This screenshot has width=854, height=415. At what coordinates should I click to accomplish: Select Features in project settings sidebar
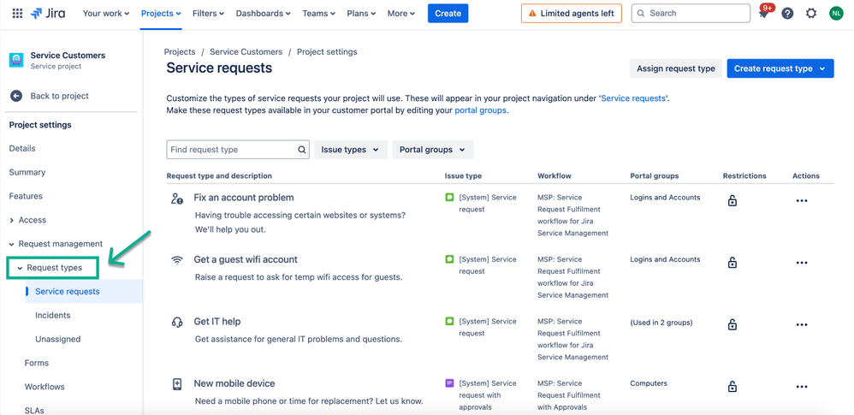[26, 196]
